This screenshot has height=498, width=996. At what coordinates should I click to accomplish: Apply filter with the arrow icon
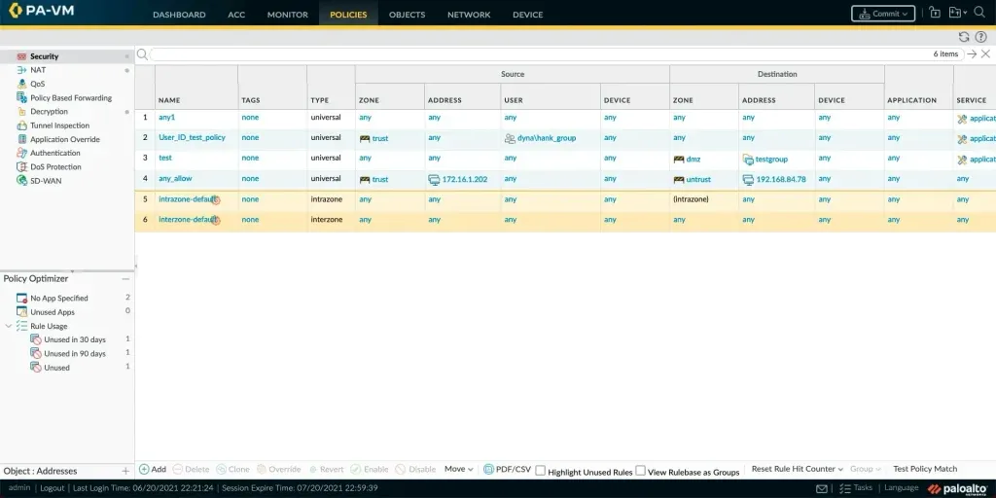coord(972,54)
